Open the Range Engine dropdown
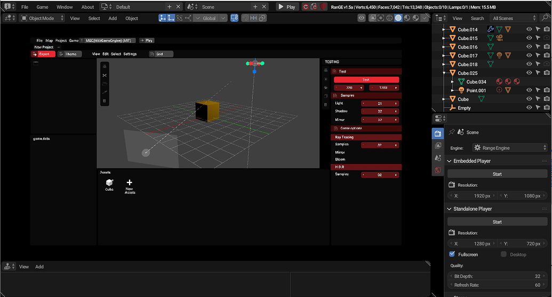This screenshot has height=297, width=552. (x=510, y=147)
